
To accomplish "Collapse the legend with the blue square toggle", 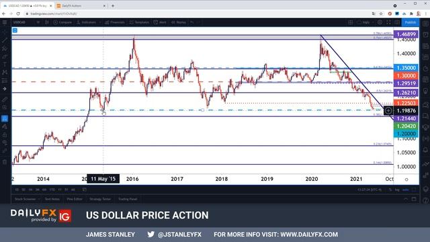I will (x=15, y=30).
